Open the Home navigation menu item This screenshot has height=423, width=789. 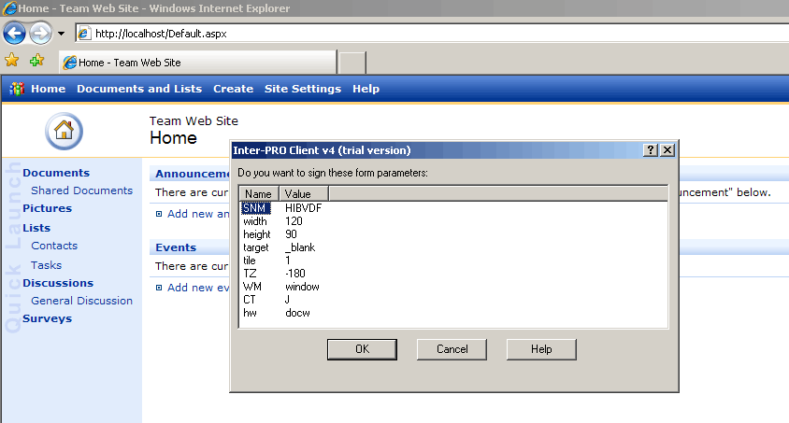49,89
